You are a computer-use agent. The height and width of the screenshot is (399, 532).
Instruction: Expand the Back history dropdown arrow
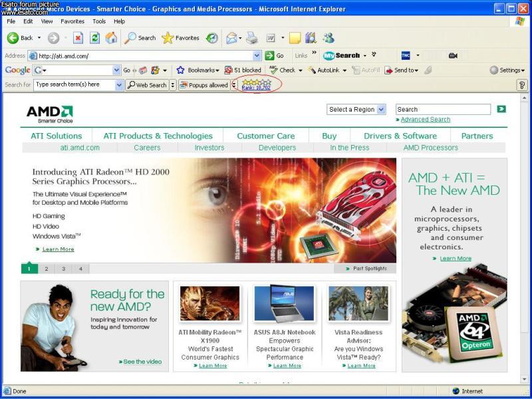39,38
